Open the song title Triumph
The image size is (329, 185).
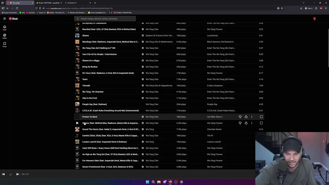pyautogui.click(x=86, y=86)
